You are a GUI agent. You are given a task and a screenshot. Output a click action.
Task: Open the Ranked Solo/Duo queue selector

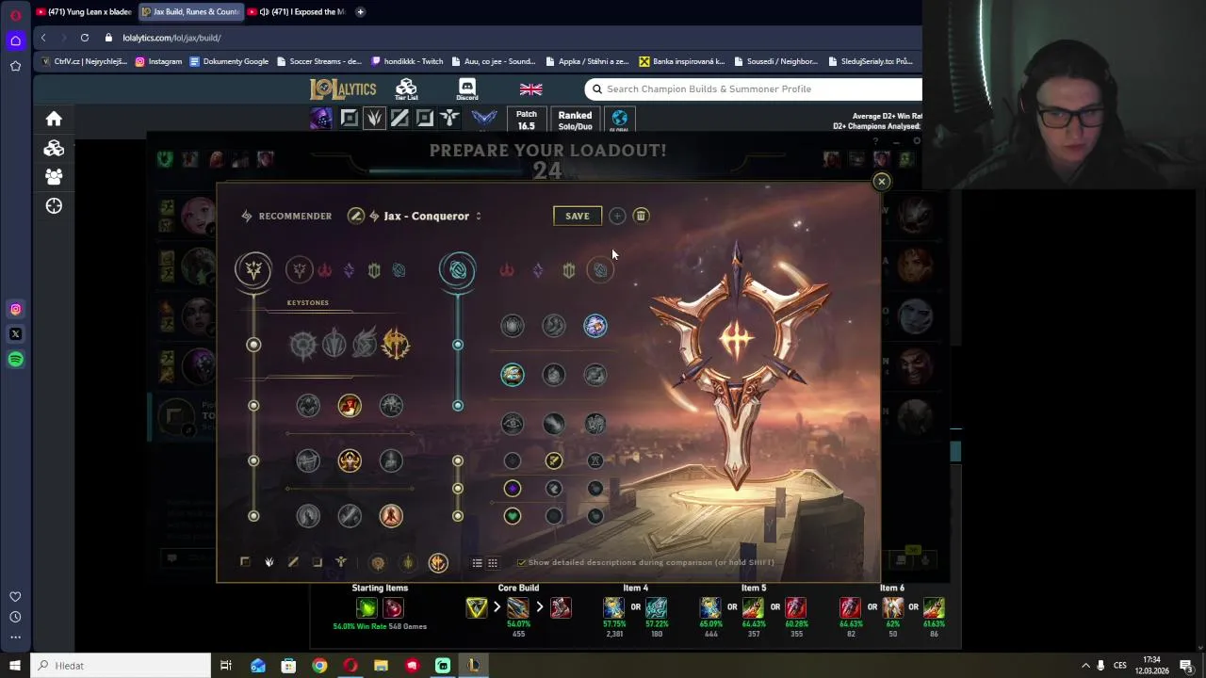575,121
